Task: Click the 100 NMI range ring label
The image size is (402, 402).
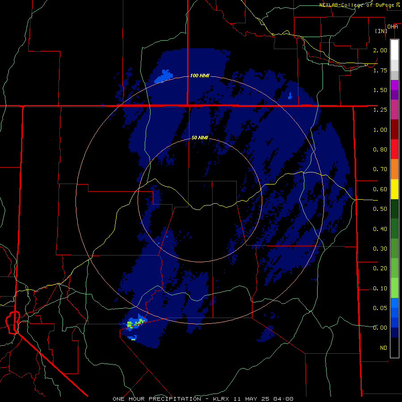Action: (200, 75)
